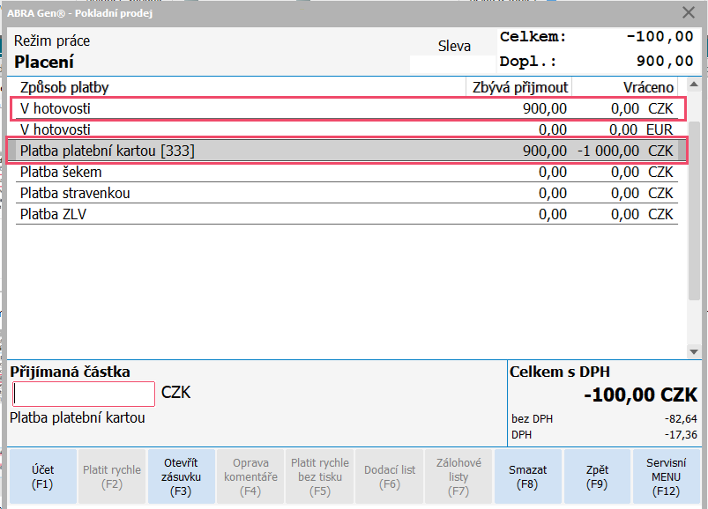The image size is (708, 509).
Task: Select the V hotovosti CZK payment row
Action: tap(347, 108)
